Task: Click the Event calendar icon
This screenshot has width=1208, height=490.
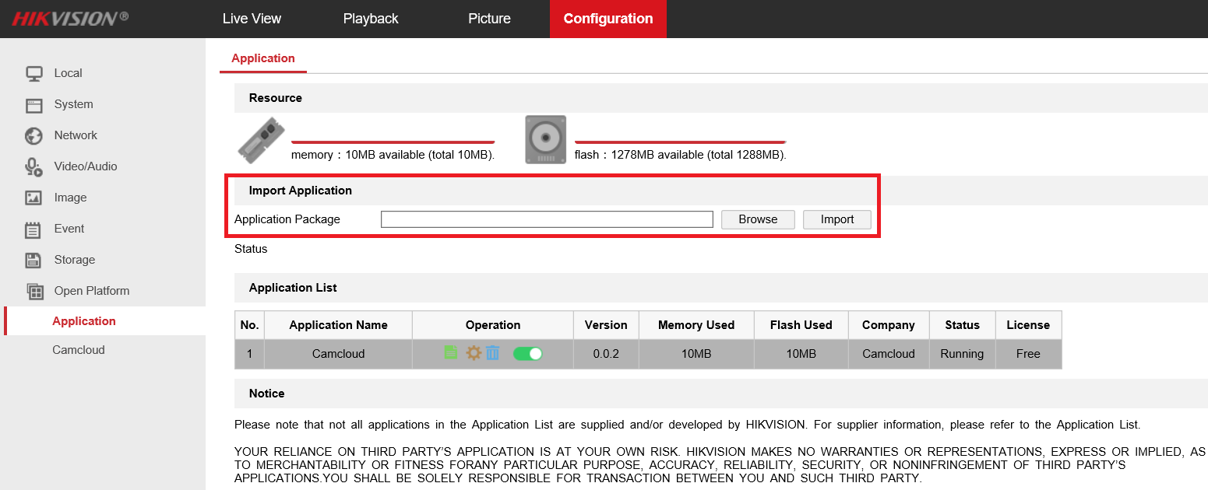Action: 33,229
